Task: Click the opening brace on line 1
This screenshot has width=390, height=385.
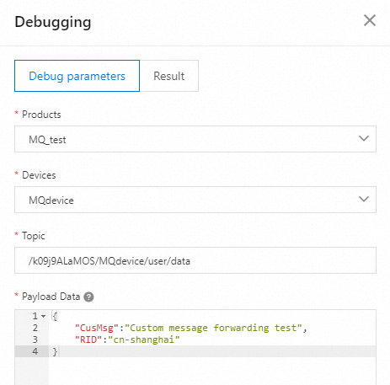Action: [x=55, y=316]
